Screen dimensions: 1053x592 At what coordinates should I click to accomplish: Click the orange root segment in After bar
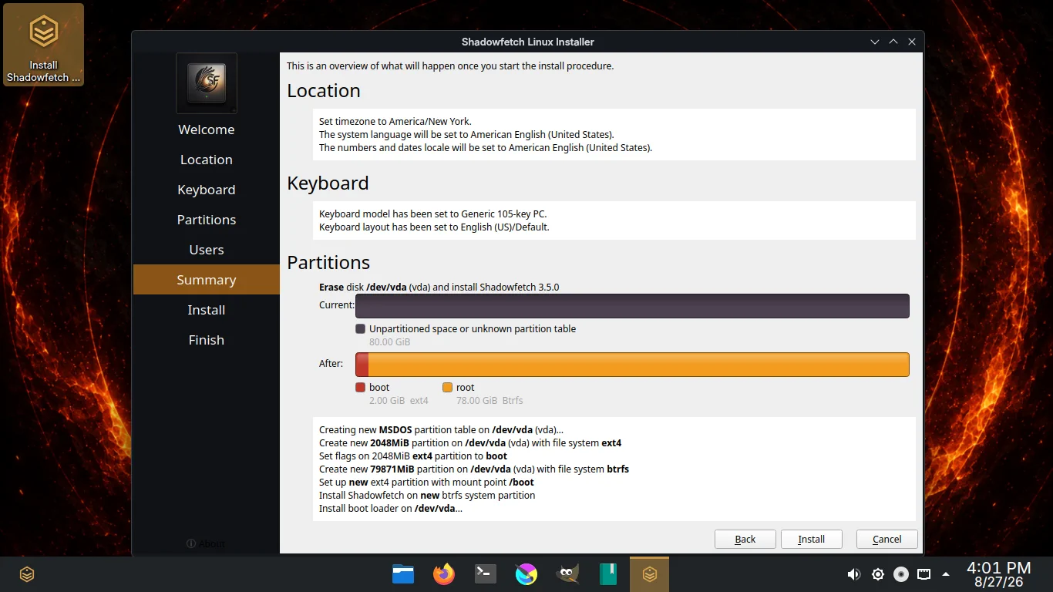[x=639, y=365]
